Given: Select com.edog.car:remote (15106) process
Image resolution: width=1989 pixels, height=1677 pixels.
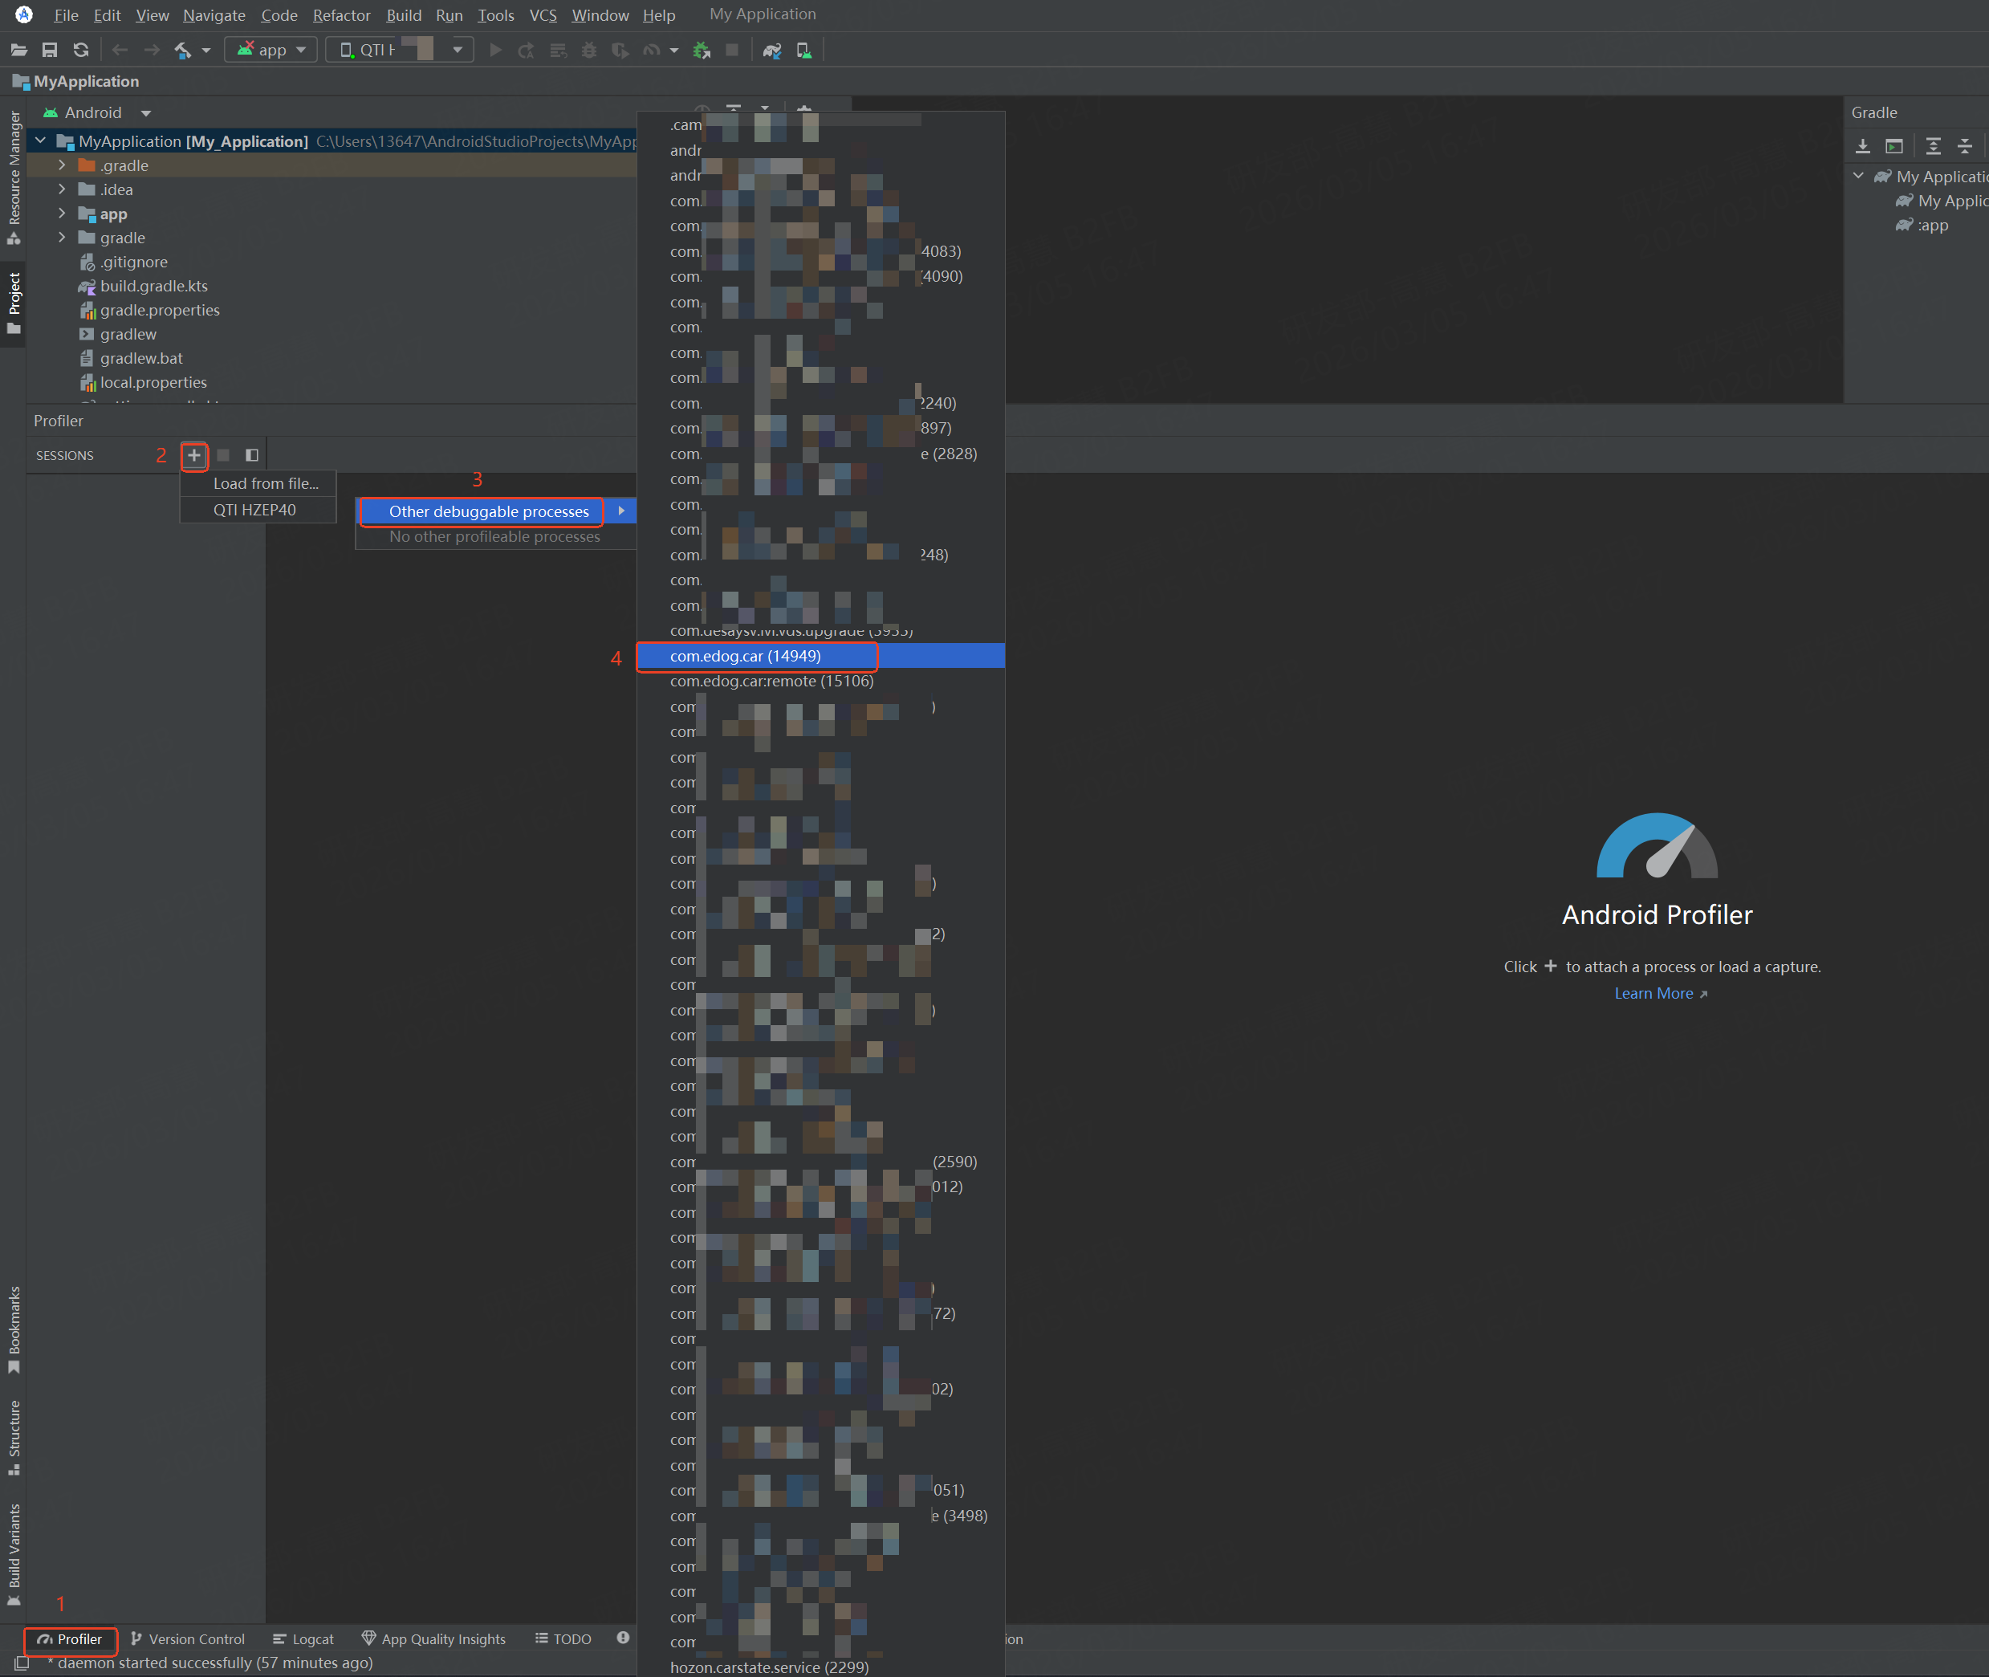Looking at the screenshot, I should [821, 682].
